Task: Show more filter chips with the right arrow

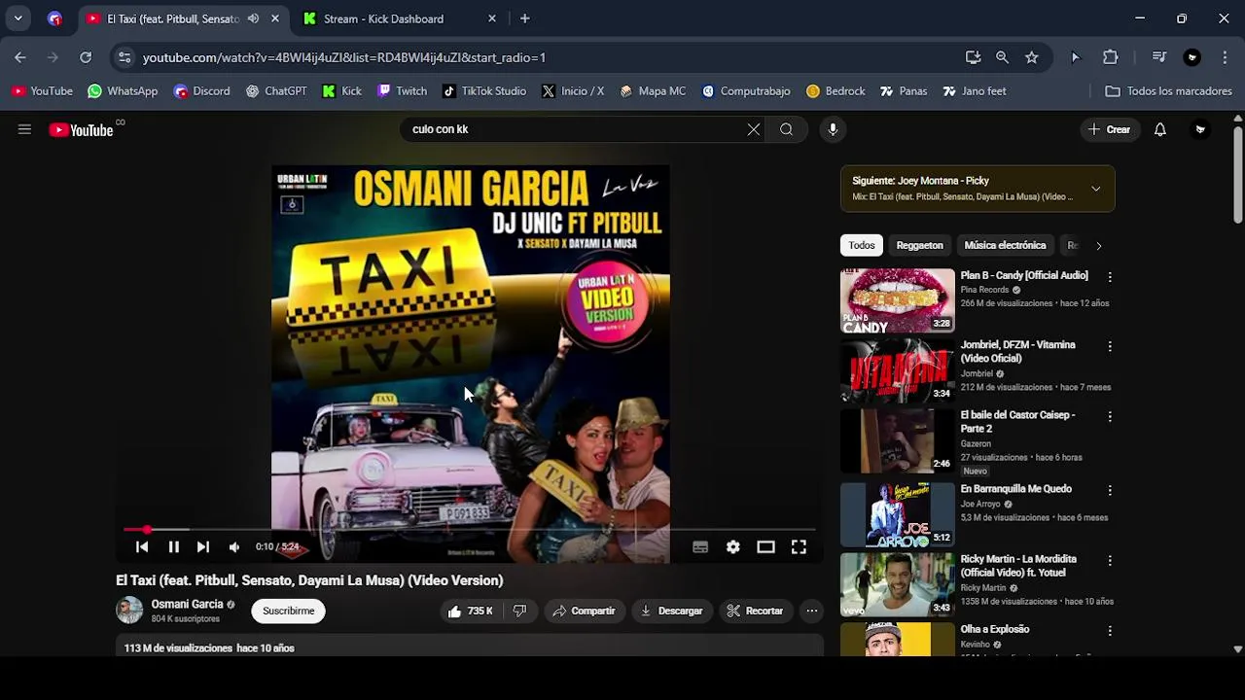Action: pyautogui.click(x=1099, y=245)
